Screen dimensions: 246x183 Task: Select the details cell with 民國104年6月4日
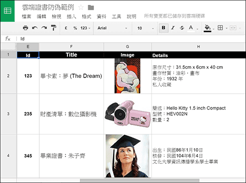(x=198, y=156)
